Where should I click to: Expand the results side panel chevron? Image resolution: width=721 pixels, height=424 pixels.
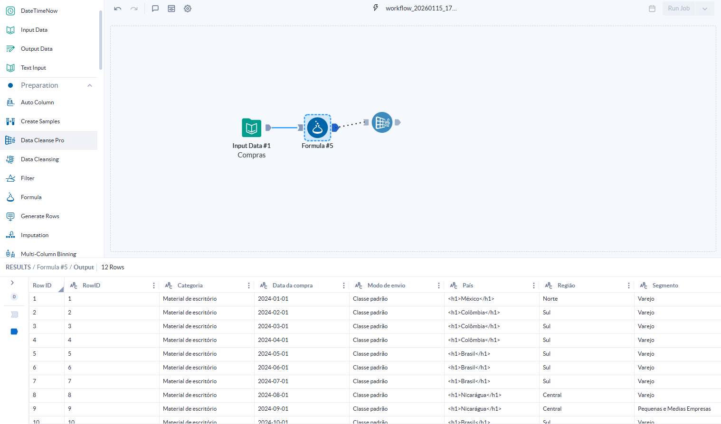(x=12, y=283)
